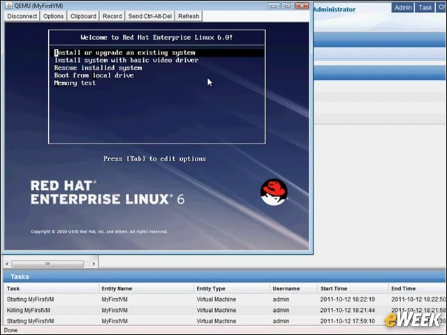Click end time '2011-10-12 18:22:50'
447x335 pixels.
click(418, 299)
